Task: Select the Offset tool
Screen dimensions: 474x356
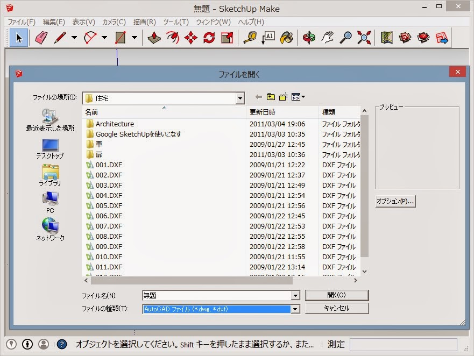Action: click(x=173, y=38)
